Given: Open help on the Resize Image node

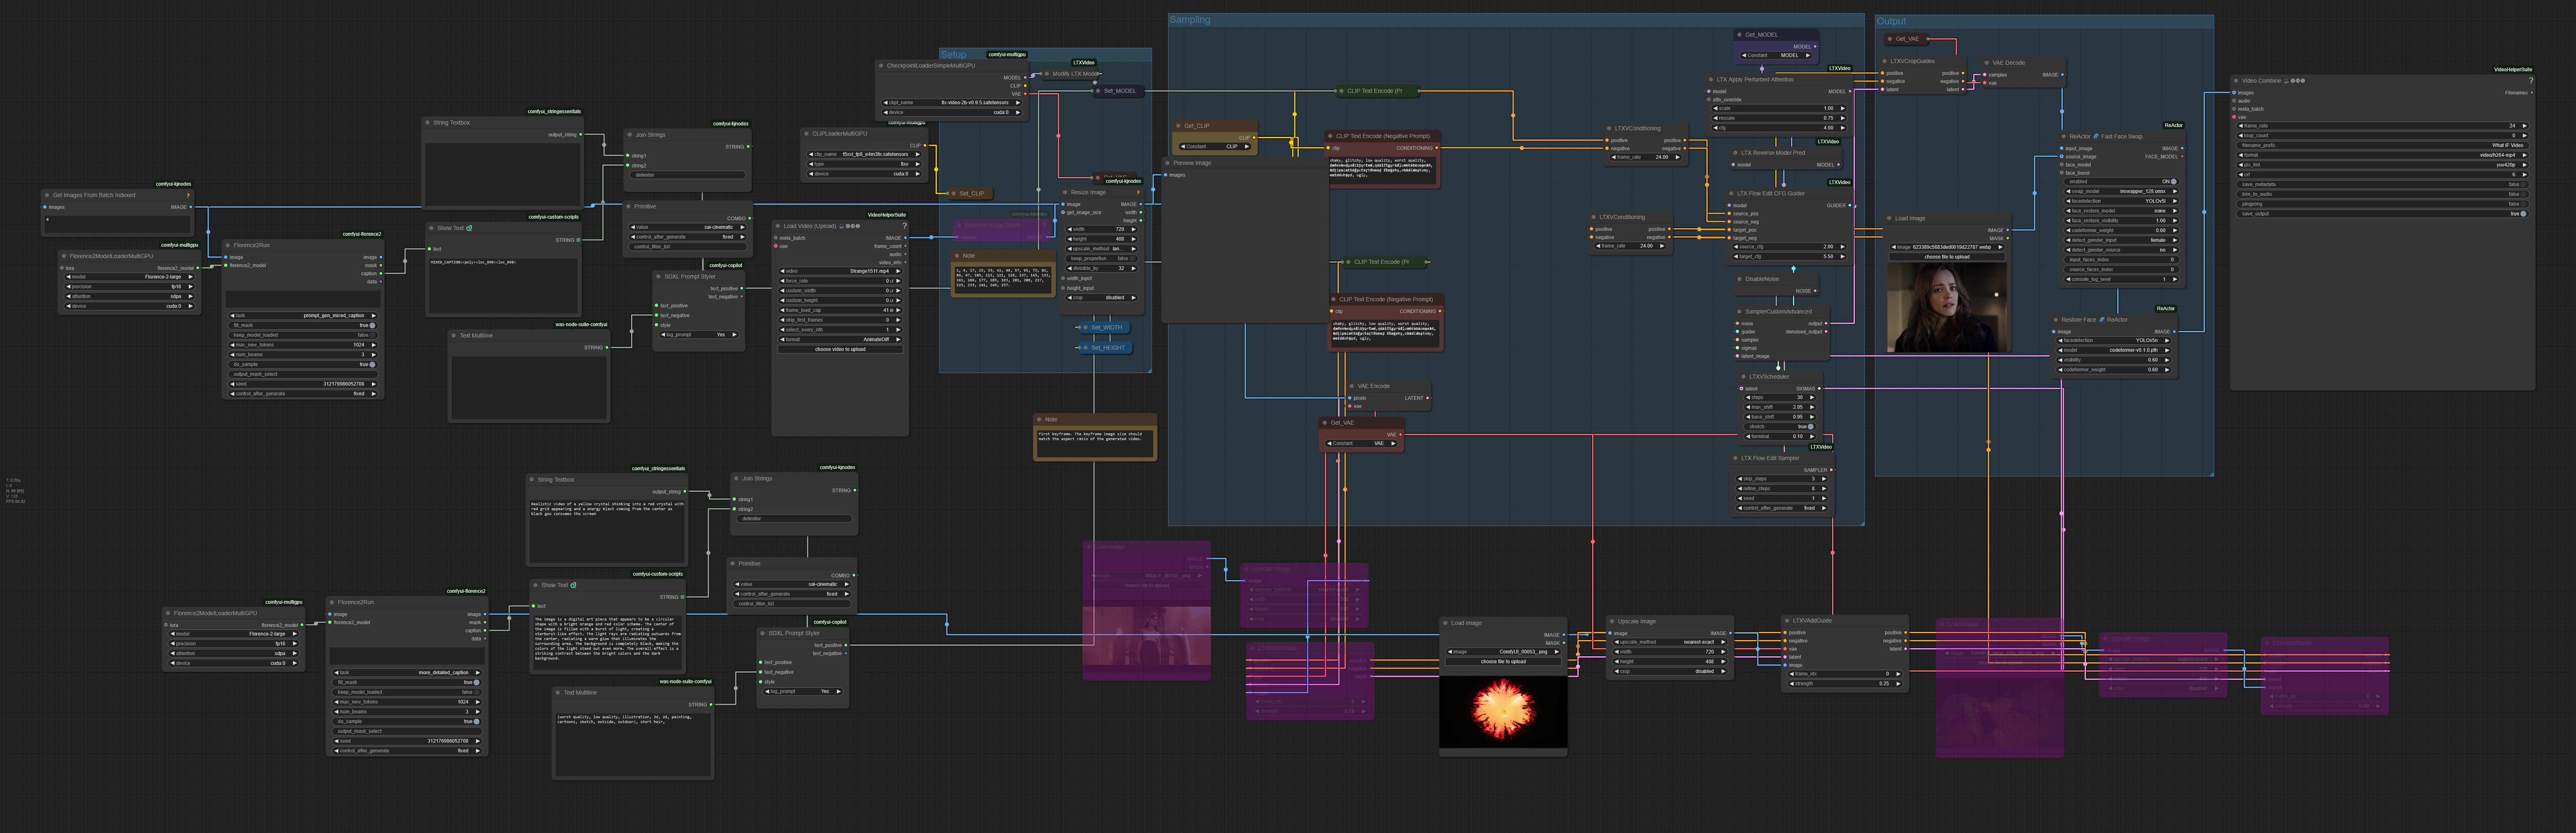Looking at the screenshot, I should click(x=1138, y=193).
